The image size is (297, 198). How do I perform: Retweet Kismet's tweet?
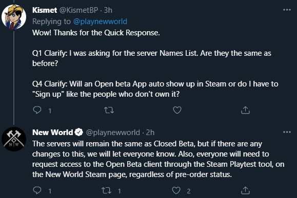tap(109, 110)
